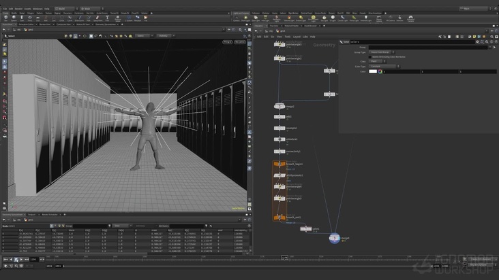Open the Visibility dropdown in viewport toolbar

point(165,36)
